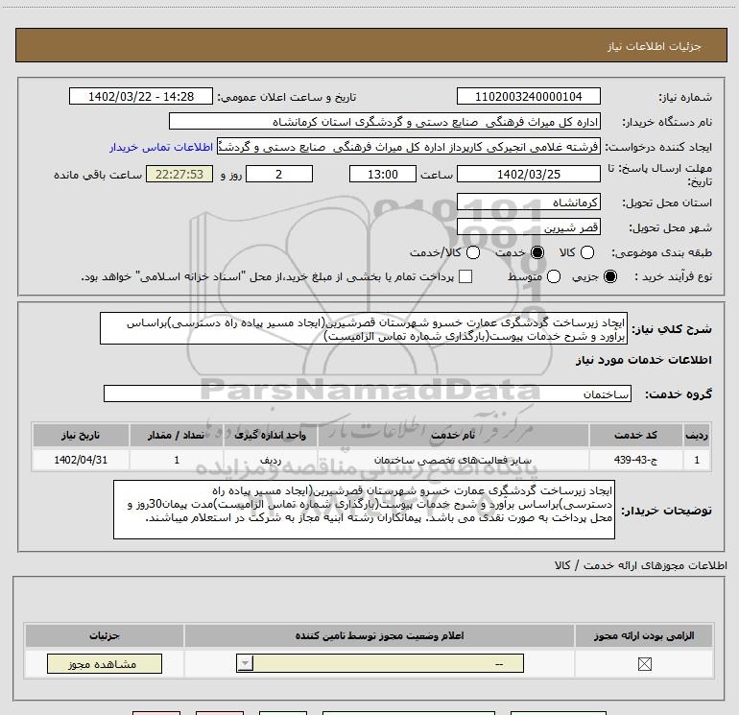Screen dimensions: 739x715
Task: Click the جزئیات اطلاعات نیاز header bar
Action: (371, 45)
